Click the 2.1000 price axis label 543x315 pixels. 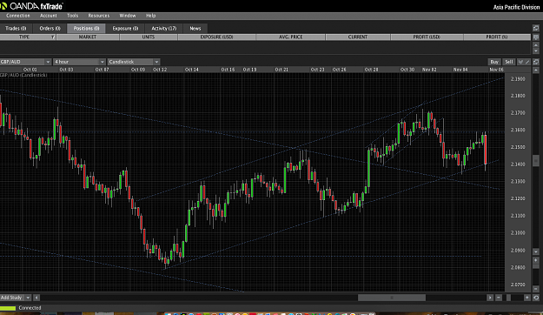[x=518, y=233]
